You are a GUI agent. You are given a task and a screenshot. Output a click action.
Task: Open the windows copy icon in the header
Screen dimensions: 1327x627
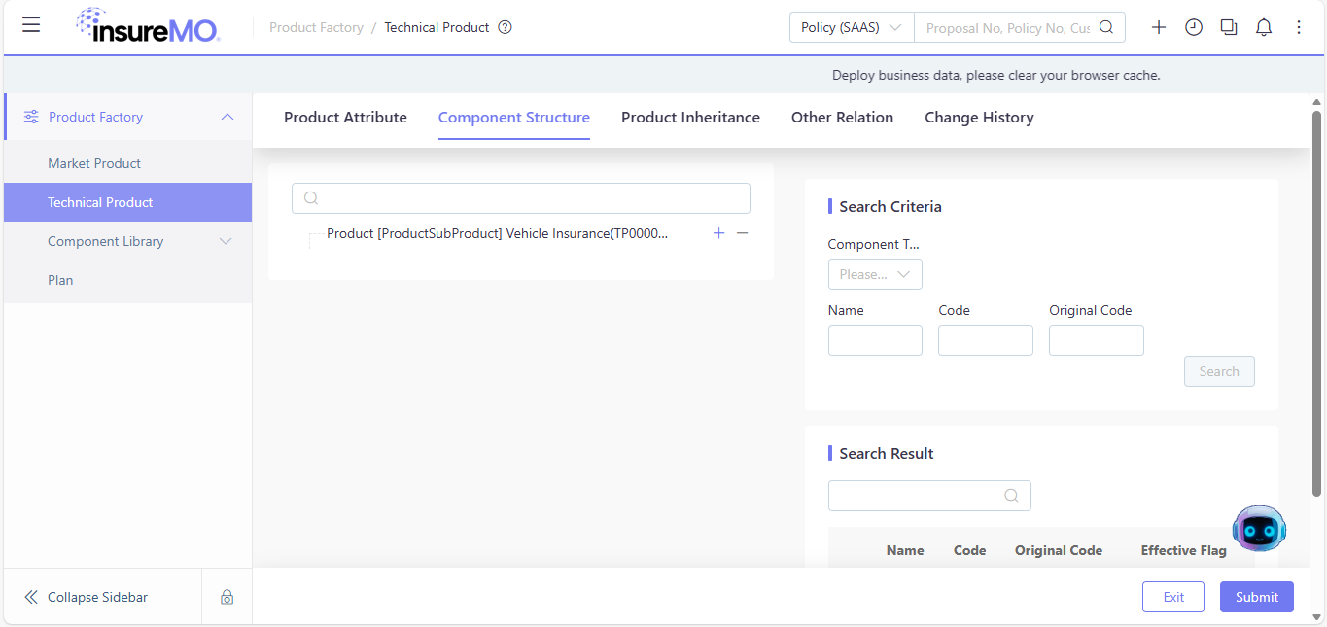(x=1229, y=27)
